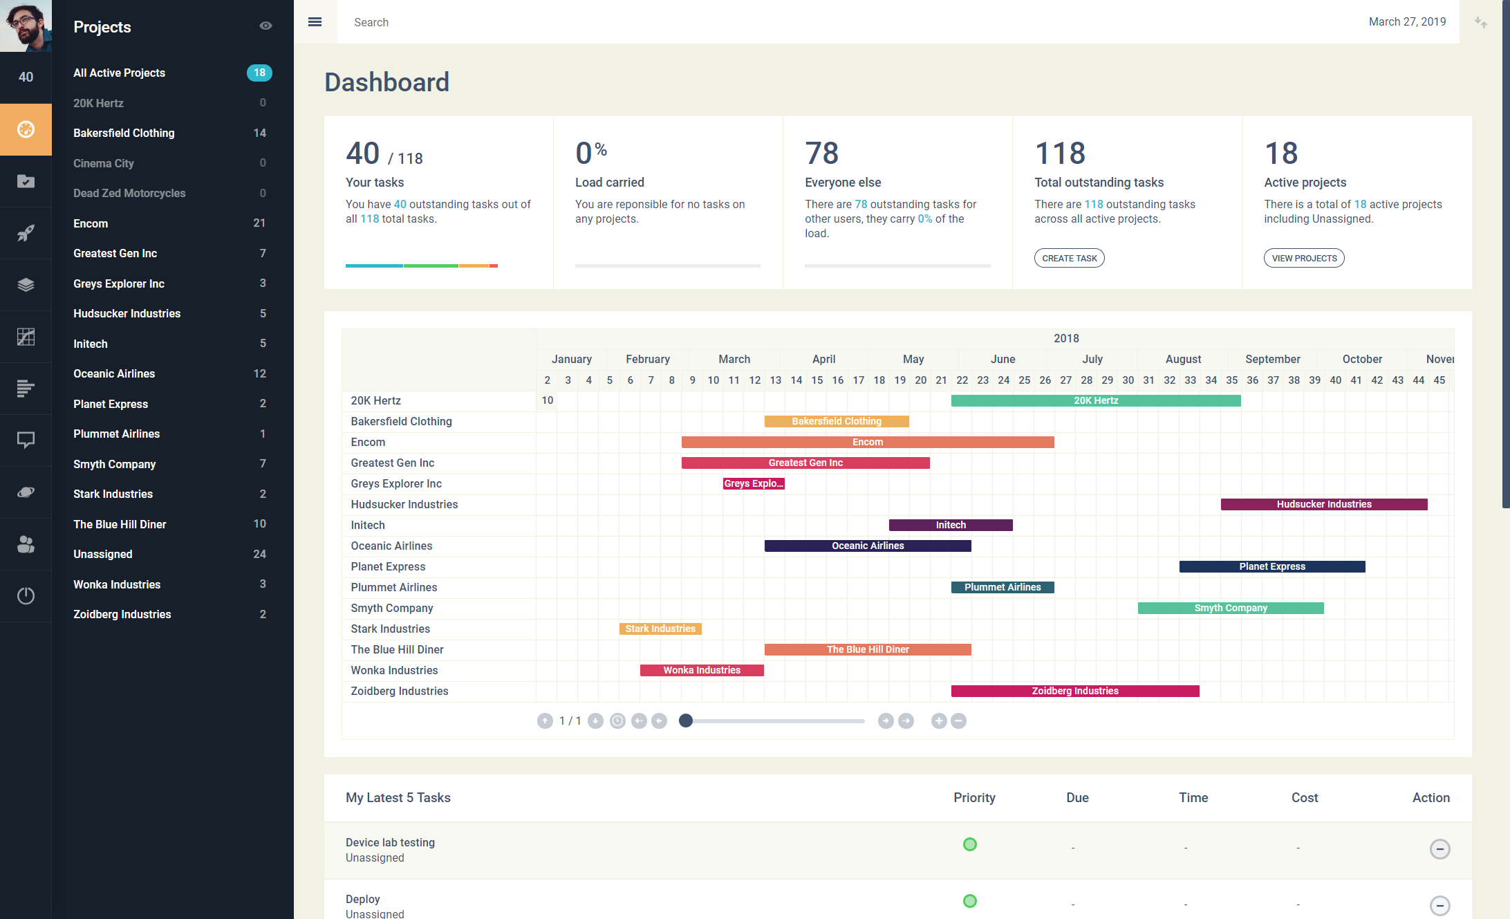Click the Gantt page down arrow

coord(595,721)
